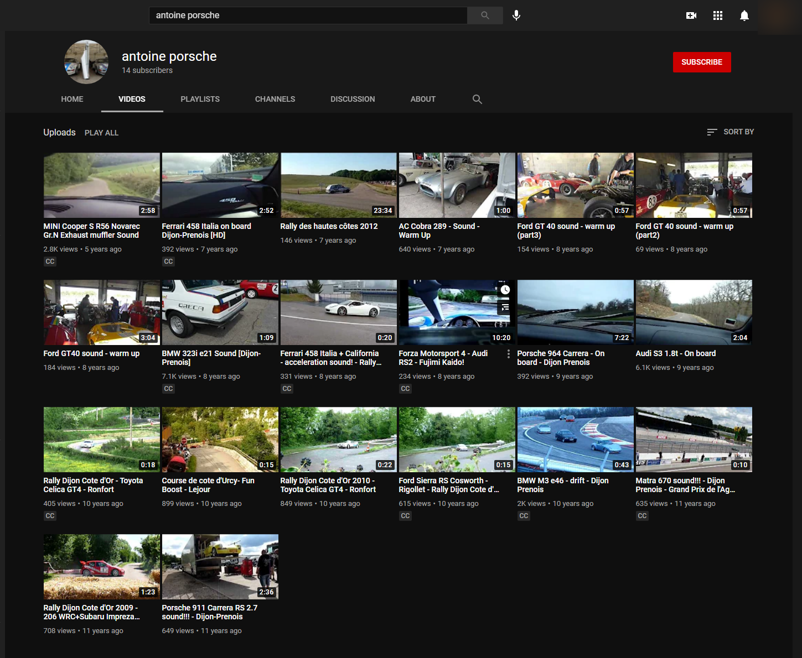
Task: Click Add to Queue icon on Forza thumbnail
Action: (505, 307)
